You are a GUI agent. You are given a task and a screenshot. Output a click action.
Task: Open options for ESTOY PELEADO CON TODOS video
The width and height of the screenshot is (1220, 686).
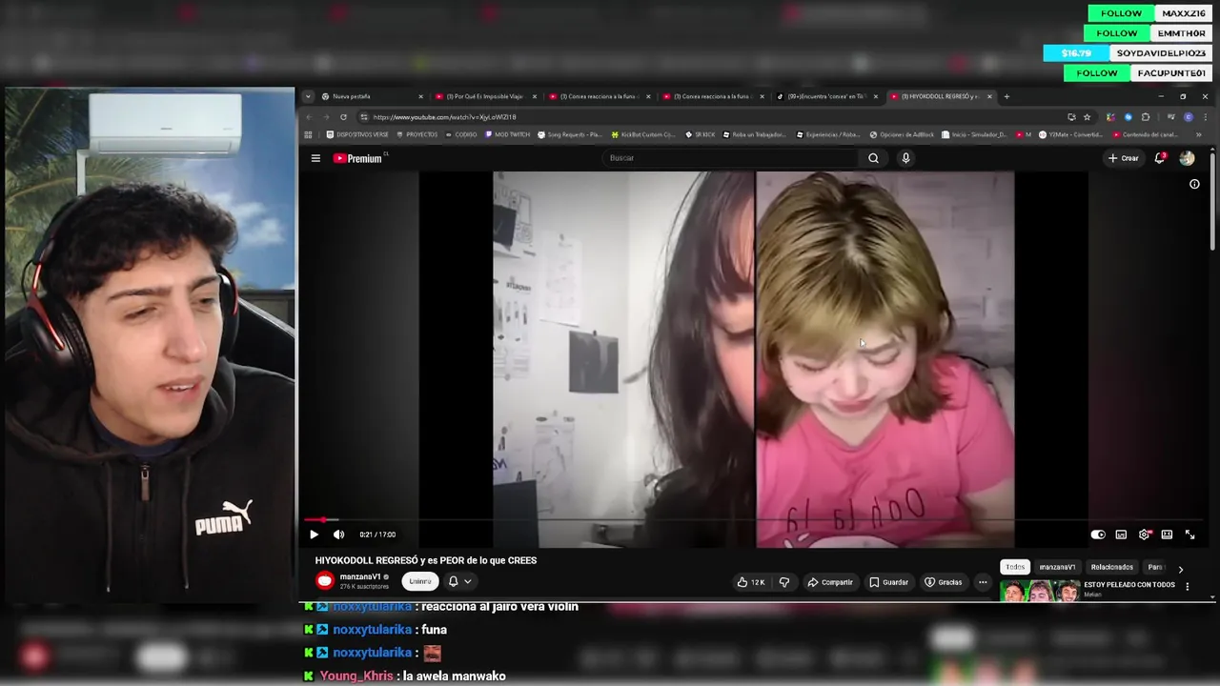1187,586
